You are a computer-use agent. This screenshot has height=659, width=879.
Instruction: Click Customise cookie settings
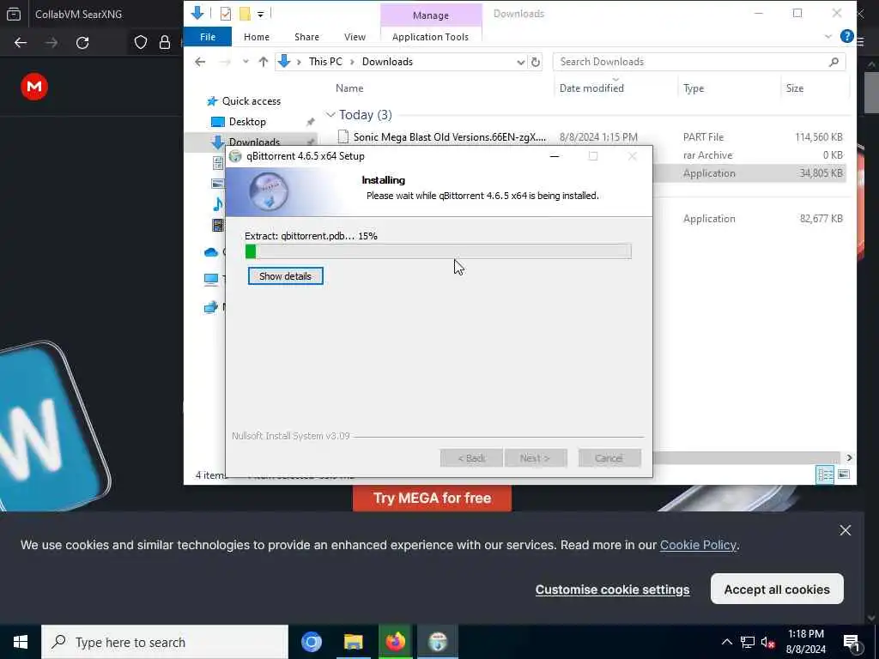612,589
